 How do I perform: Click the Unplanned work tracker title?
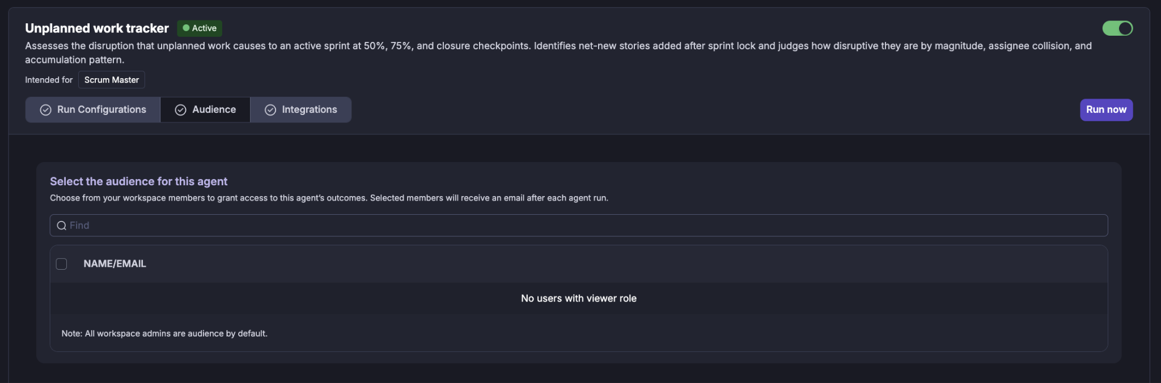pos(97,28)
